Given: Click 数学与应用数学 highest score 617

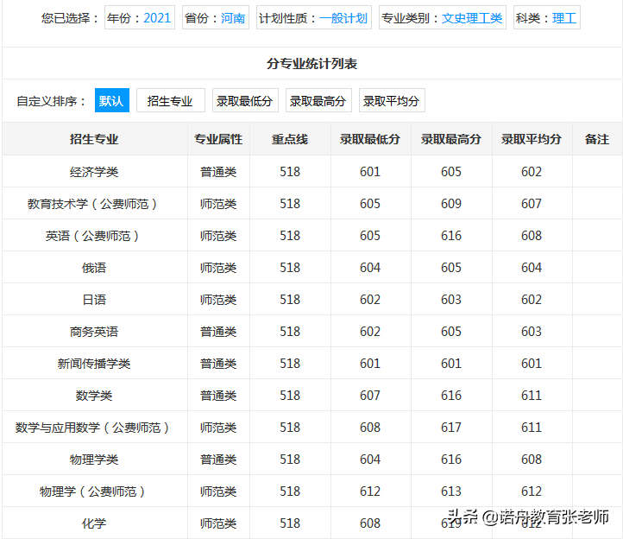Looking at the screenshot, I should (x=451, y=428).
